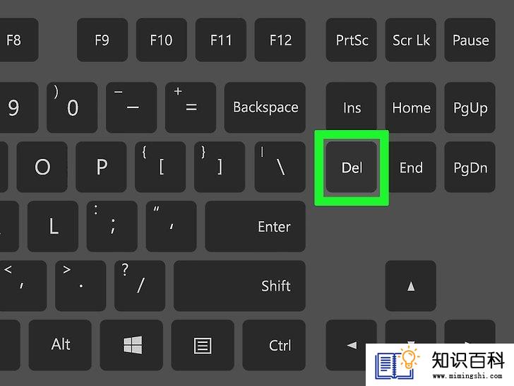Click the Enter key
Image resolution: width=514 pixels, height=386 pixels.
pos(256,226)
